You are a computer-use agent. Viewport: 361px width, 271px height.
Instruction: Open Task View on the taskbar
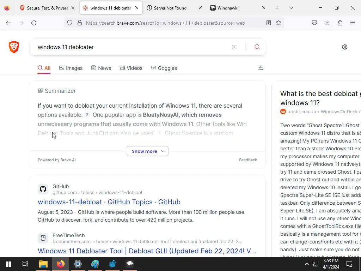click(25, 264)
